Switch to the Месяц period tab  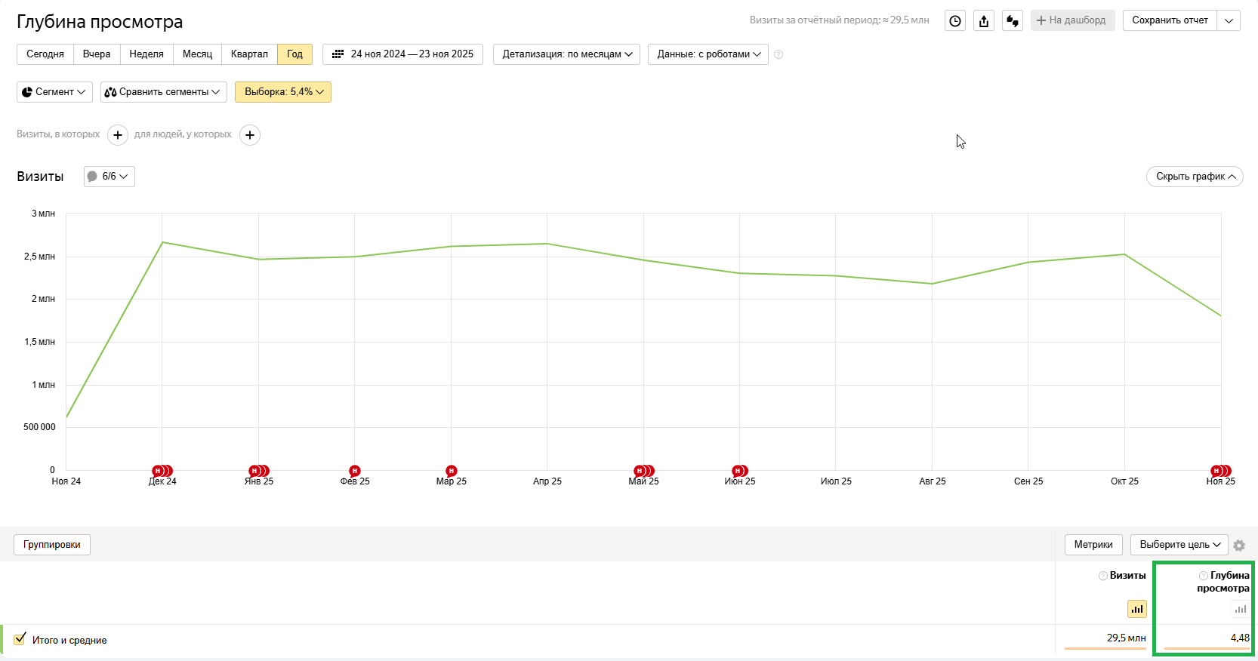pos(197,54)
